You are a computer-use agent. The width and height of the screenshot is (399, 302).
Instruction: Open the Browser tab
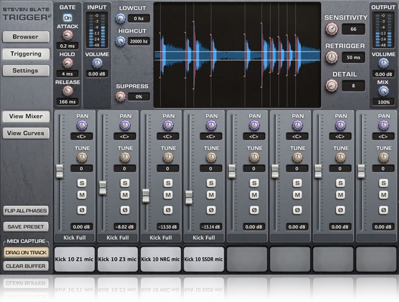coord(25,36)
